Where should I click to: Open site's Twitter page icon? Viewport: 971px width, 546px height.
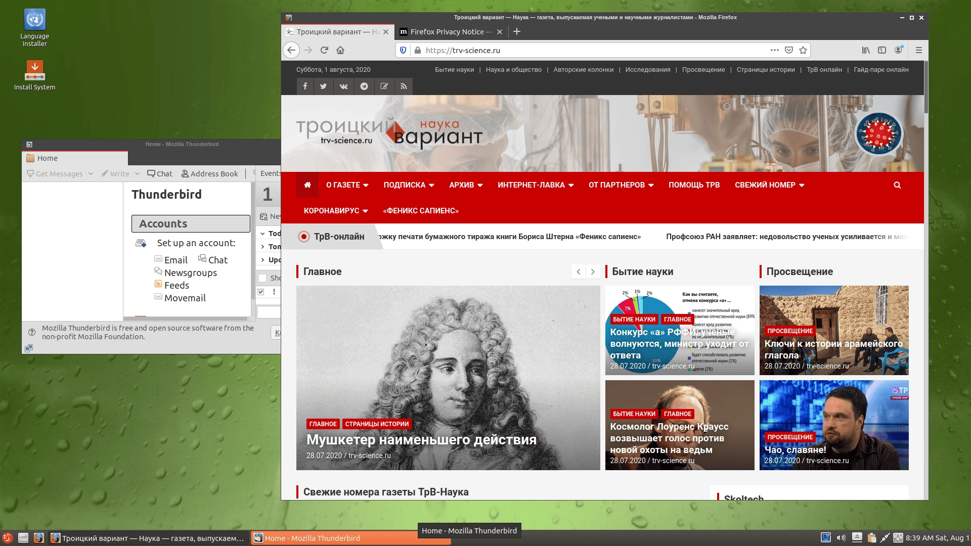[x=323, y=86]
